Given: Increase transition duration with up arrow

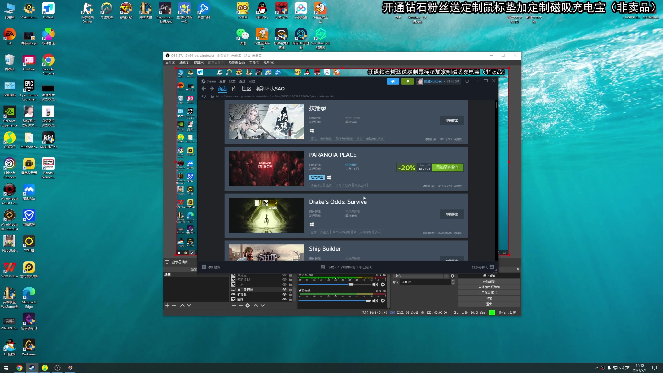Looking at the screenshot, I should coord(453,281).
